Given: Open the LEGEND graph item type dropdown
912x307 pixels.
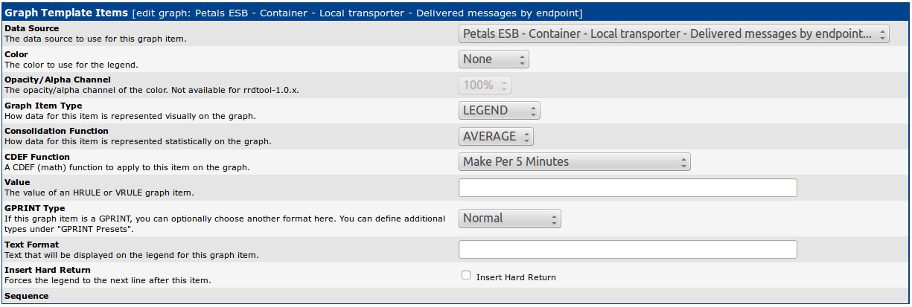Looking at the screenshot, I should point(499,111).
